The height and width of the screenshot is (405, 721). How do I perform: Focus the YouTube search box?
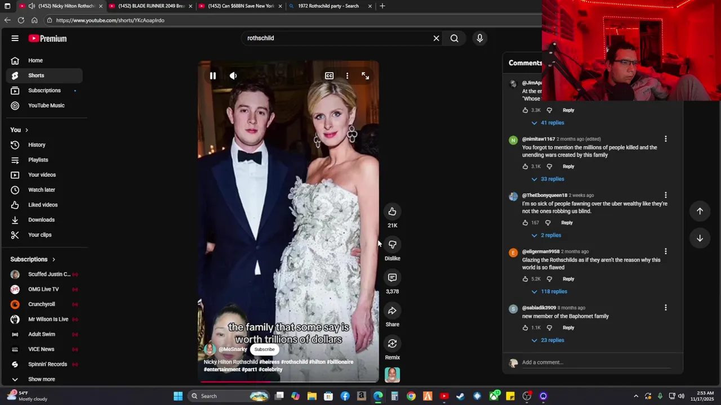click(x=337, y=38)
